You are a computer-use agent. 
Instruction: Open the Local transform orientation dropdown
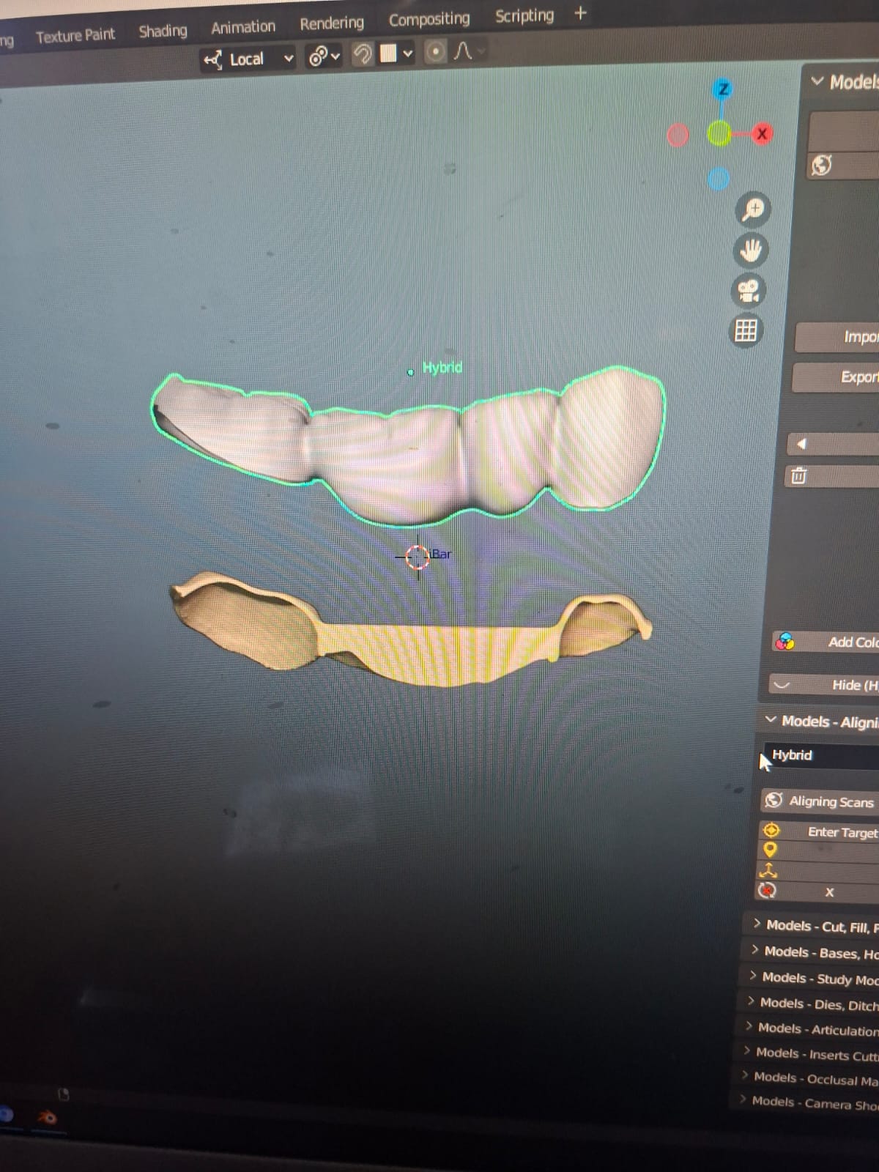pos(248,59)
